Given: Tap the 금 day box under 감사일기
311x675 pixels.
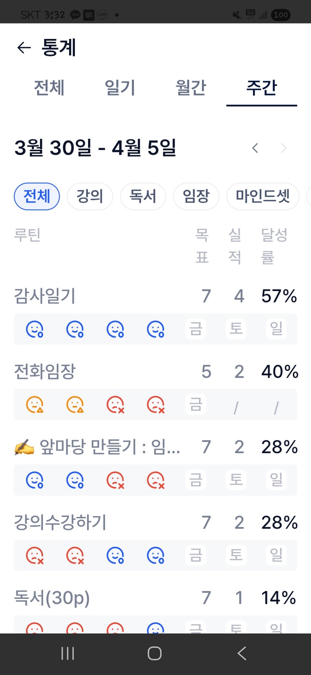Looking at the screenshot, I should tap(196, 329).
